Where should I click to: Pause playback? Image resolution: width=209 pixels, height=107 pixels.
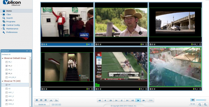coord(122,100)
